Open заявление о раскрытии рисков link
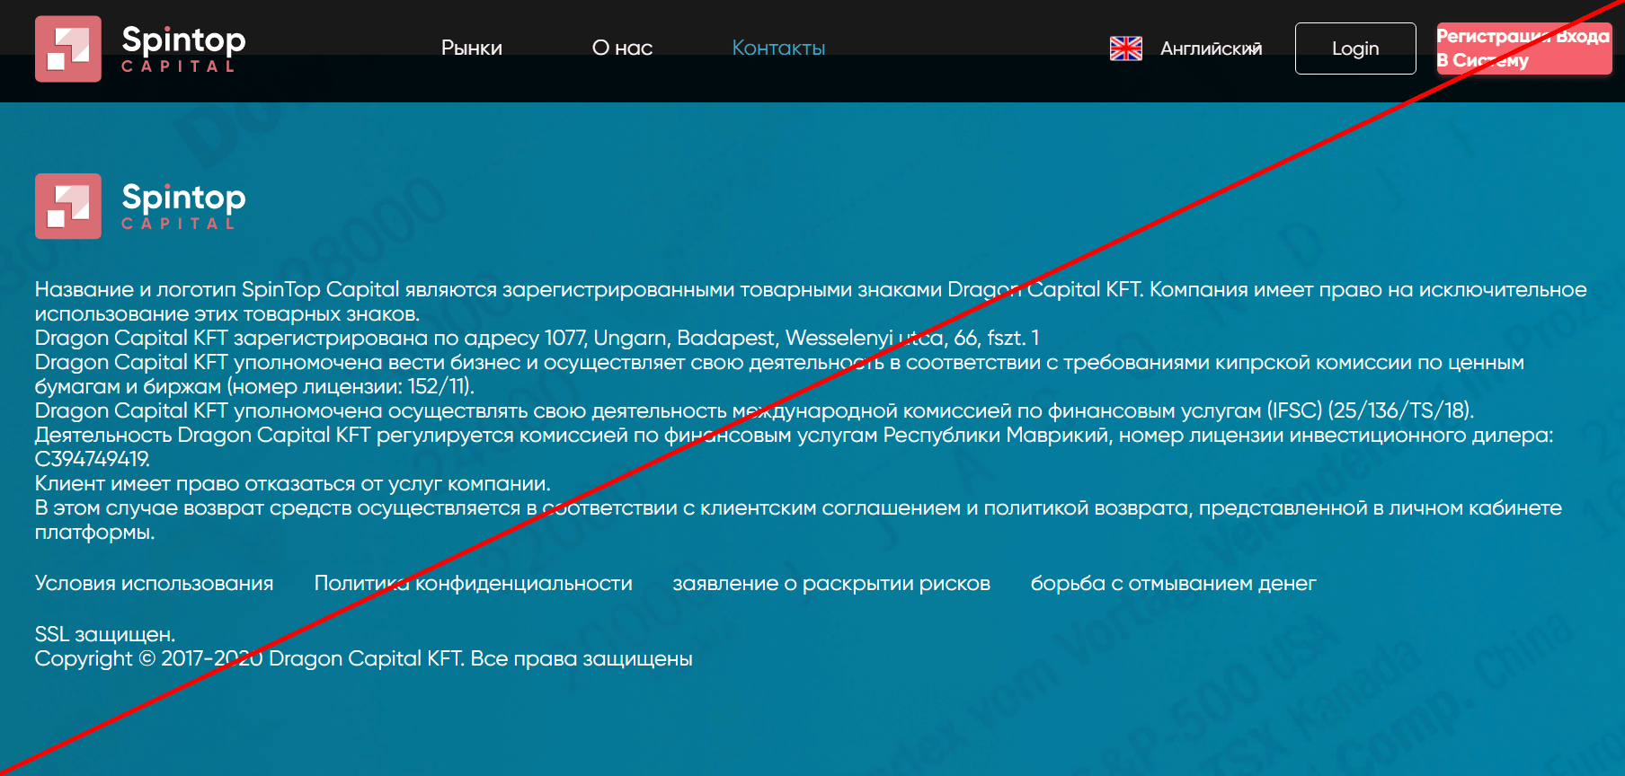The height and width of the screenshot is (776, 1625). click(x=831, y=584)
